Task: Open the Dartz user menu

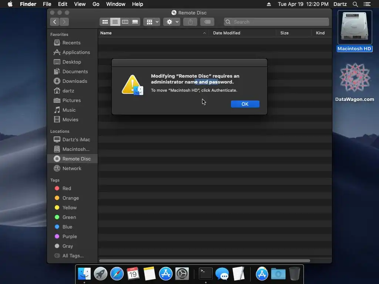Action: [340, 4]
